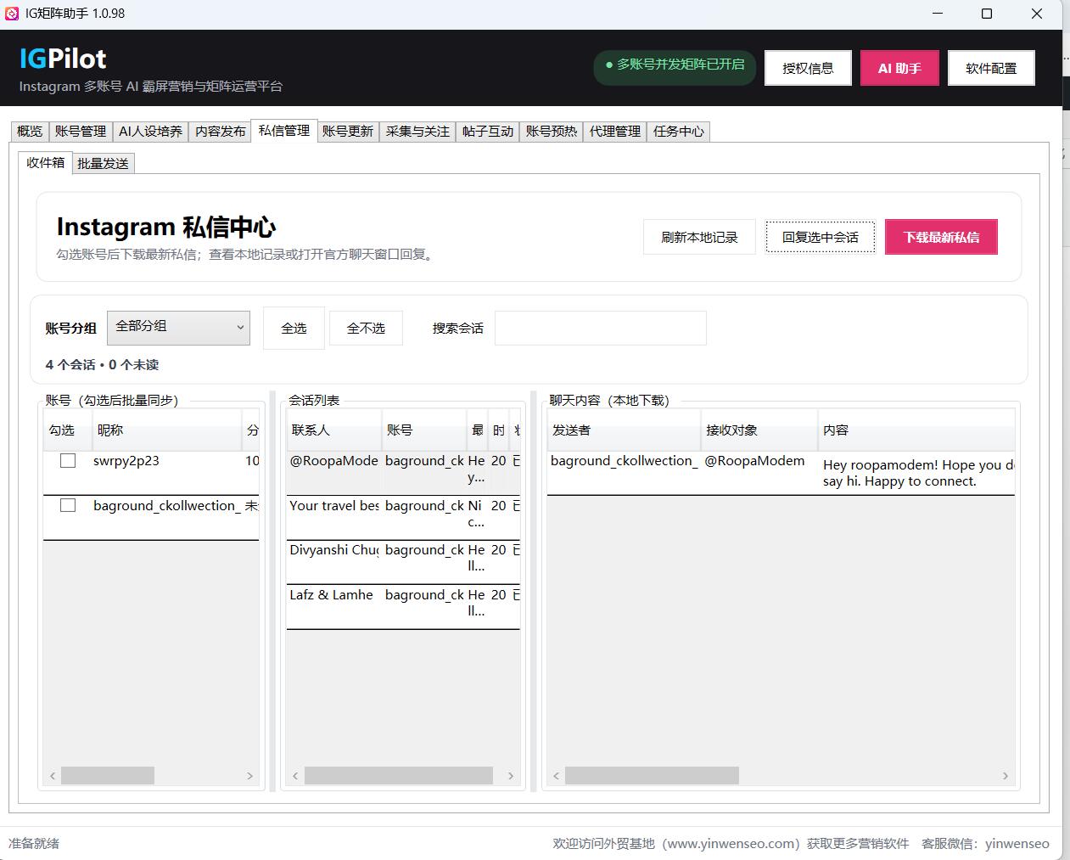The height and width of the screenshot is (860, 1070).
Task: Click the 发送者 column header
Action: (624, 430)
